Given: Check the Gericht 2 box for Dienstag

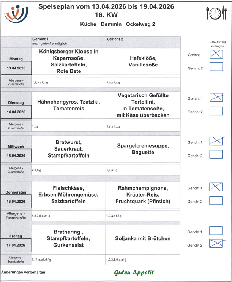Looking at the screenshot, I should point(216,111).
